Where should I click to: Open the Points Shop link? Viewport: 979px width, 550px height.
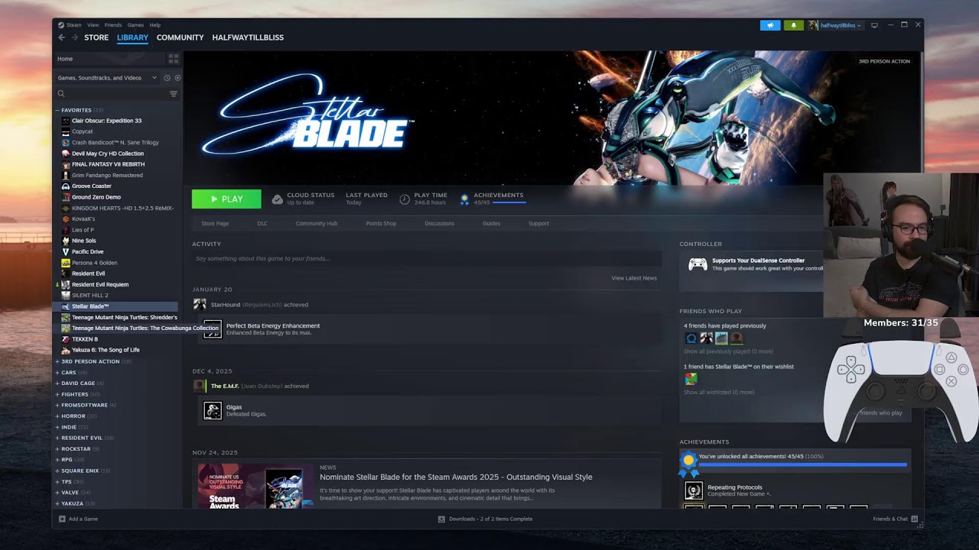[x=381, y=224]
